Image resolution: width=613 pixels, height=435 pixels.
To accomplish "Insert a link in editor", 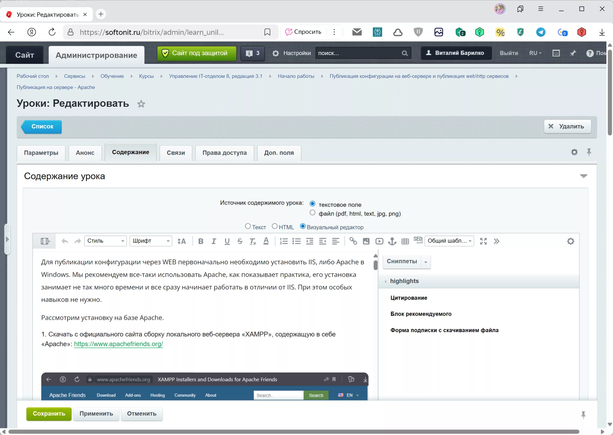I will pos(353,241).
